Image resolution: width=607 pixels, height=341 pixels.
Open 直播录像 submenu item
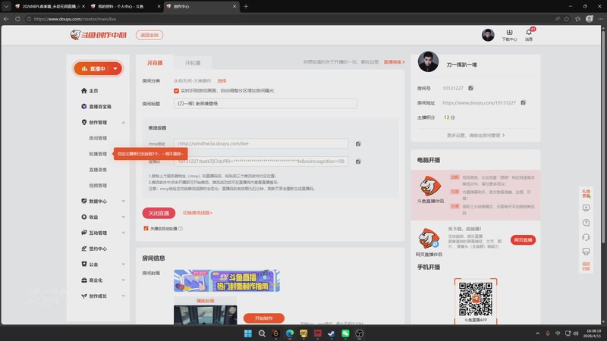tap(98, 170)
